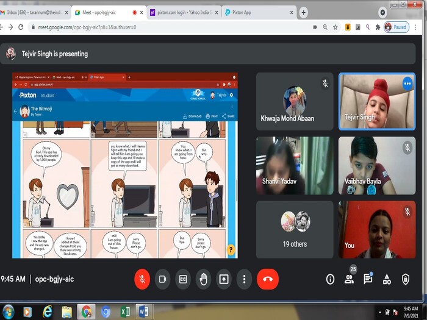Open options on Tejvir Singh's video tile
Viewport: 427px width, 320px height.
click(407, 84)
